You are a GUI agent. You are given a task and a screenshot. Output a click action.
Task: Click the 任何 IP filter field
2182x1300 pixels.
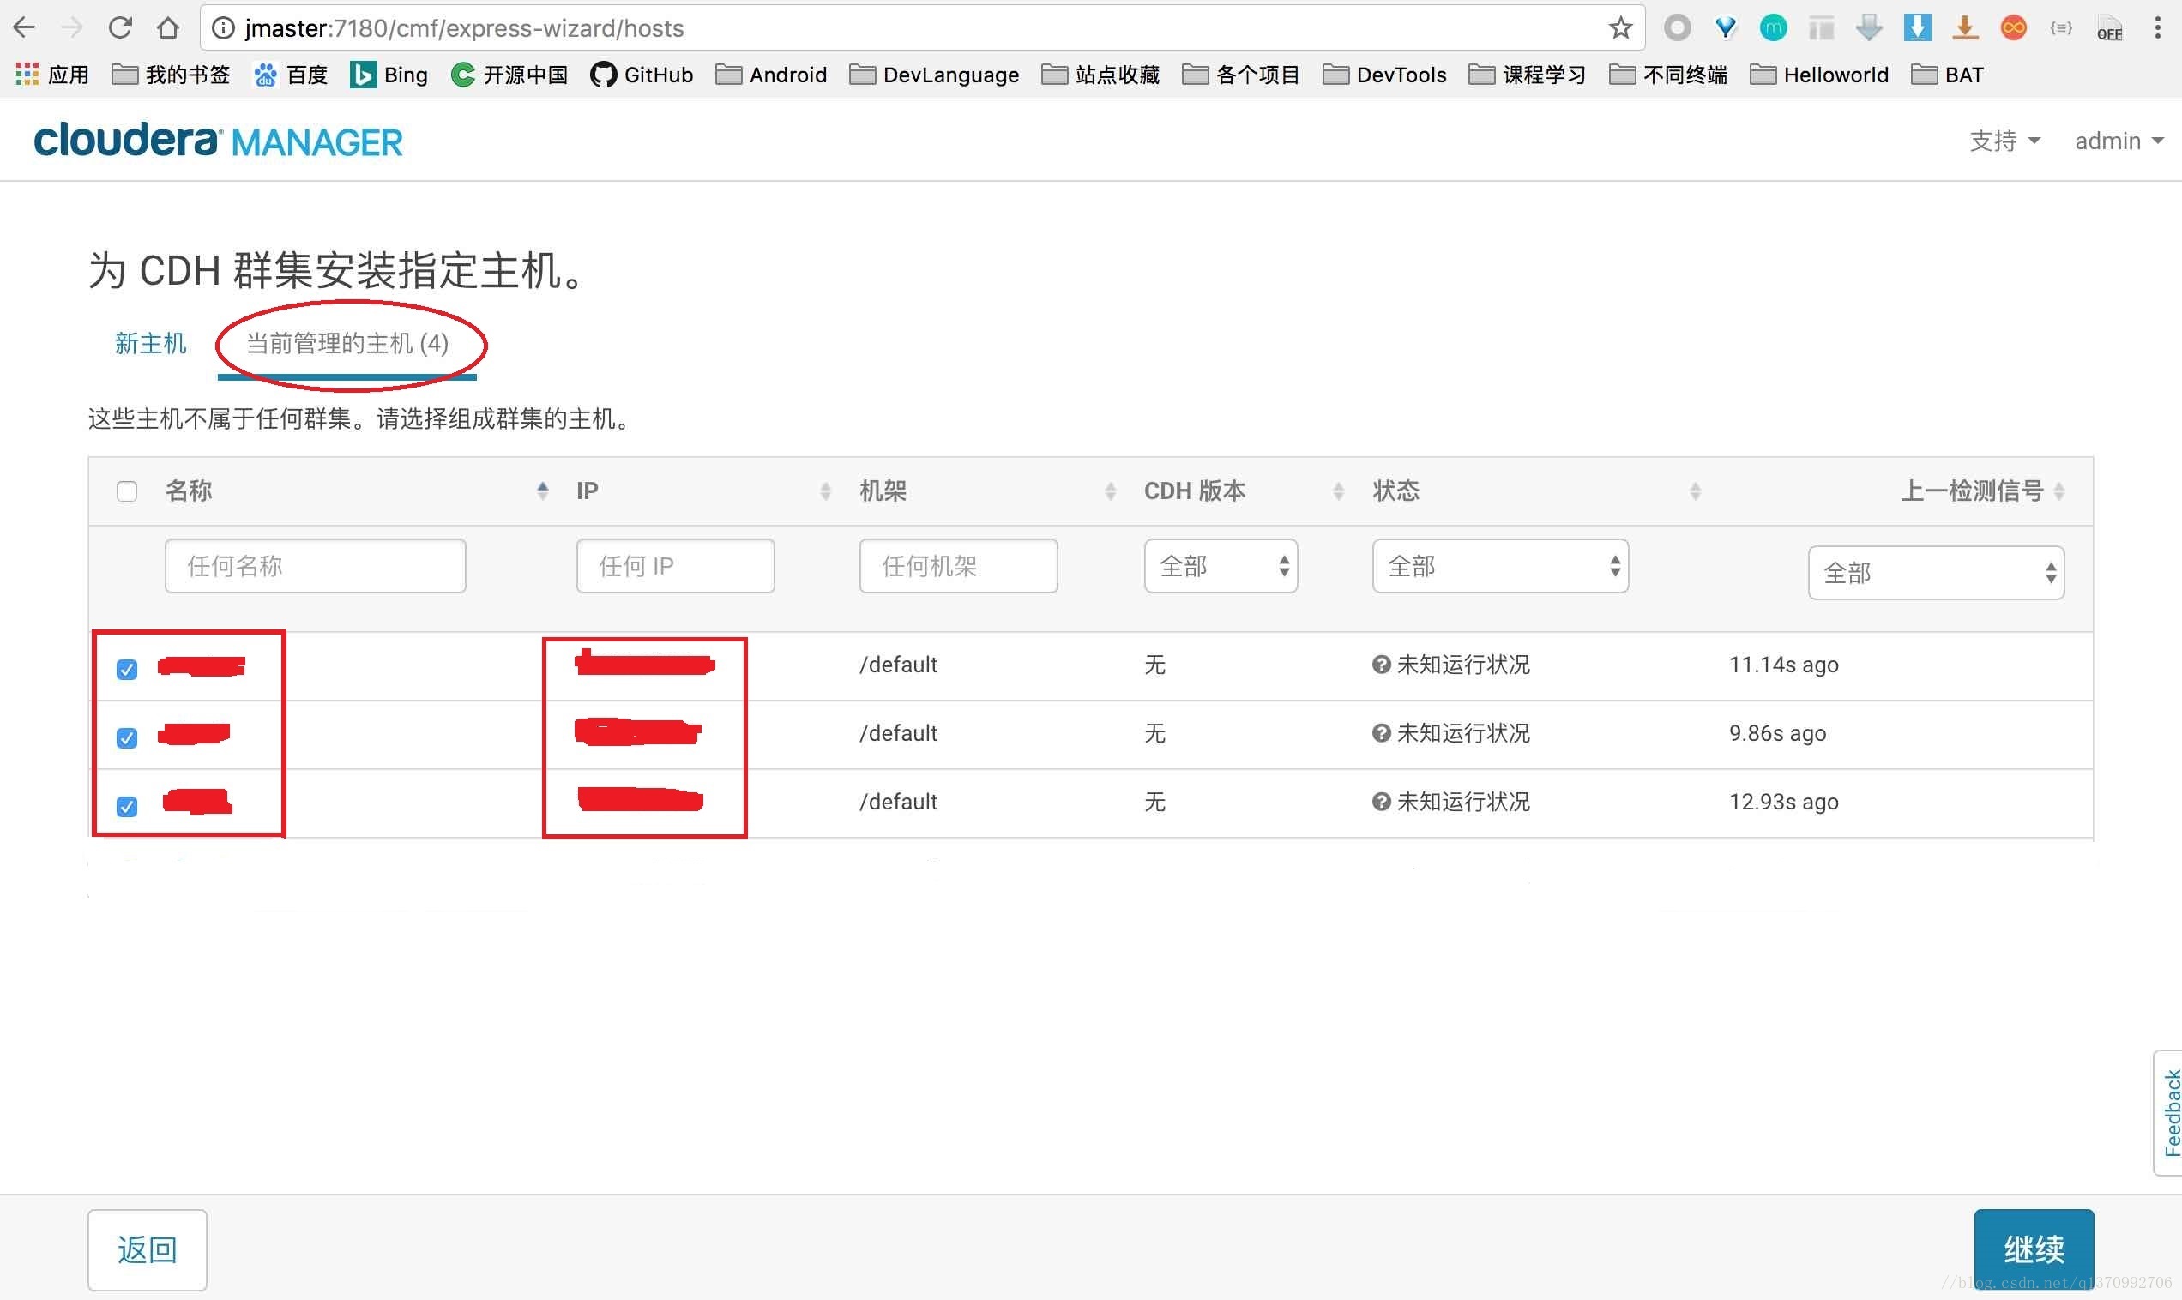[x=675, y=566]
